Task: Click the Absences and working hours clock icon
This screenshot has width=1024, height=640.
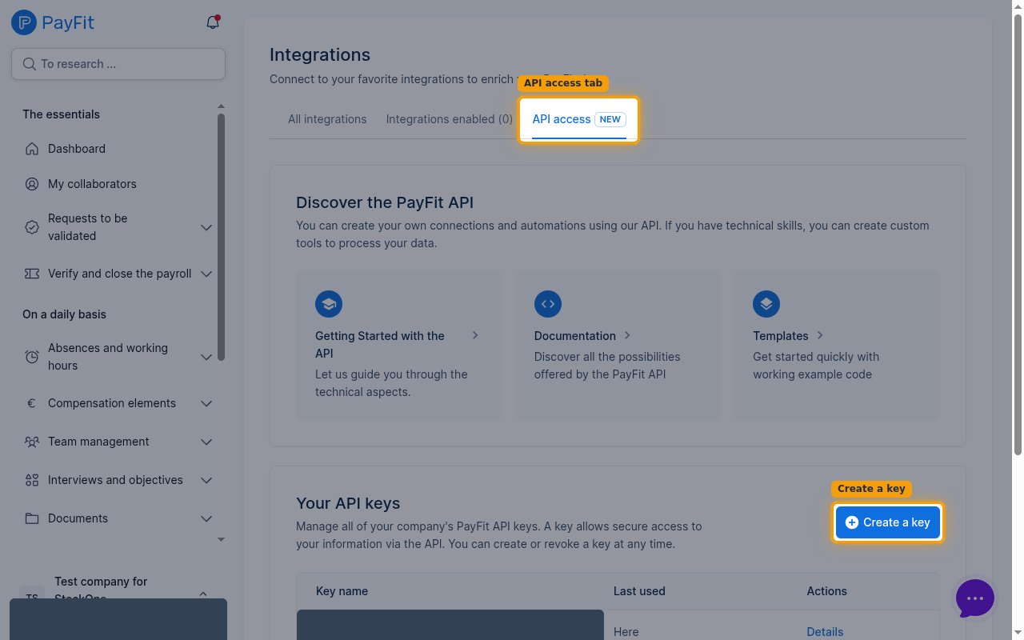Action: tap(32, 357)
